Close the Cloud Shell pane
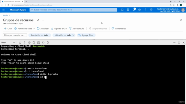 pos(184,42)
